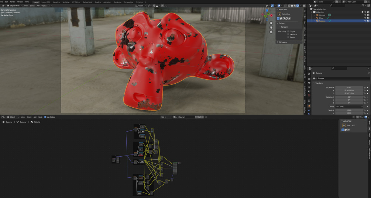Hide Suzanne in viewport via eye icon
Screen dimensions: 371x198
click(365, 21)
